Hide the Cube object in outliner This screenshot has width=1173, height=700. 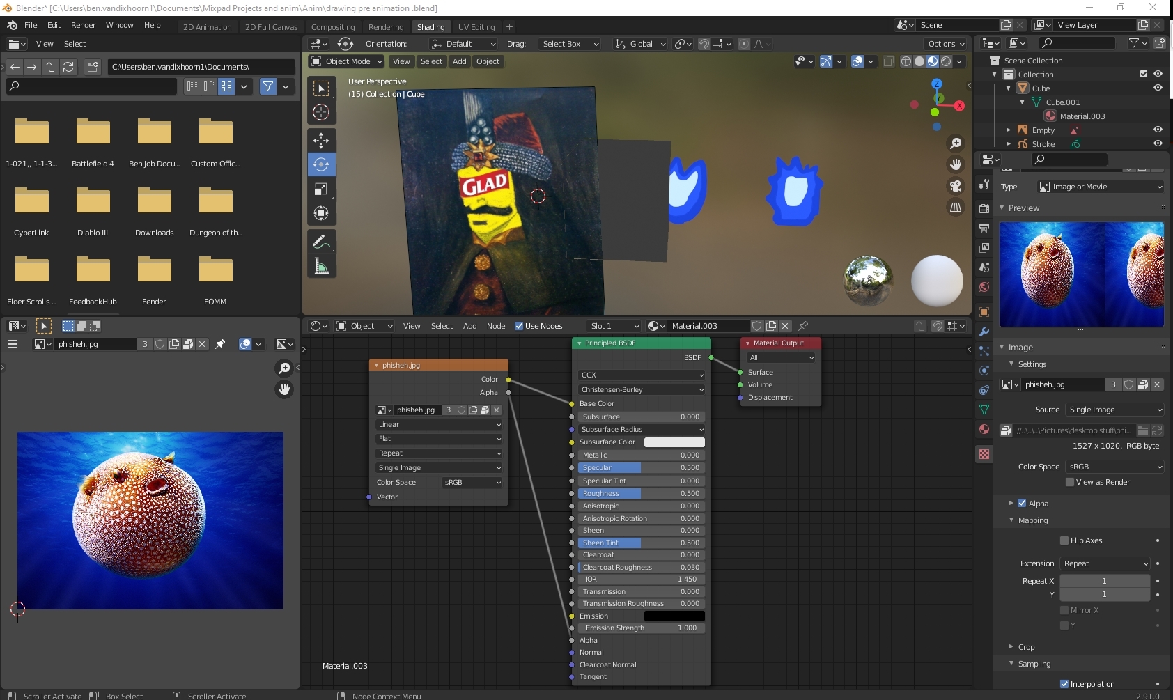(x=1158, y=88)
